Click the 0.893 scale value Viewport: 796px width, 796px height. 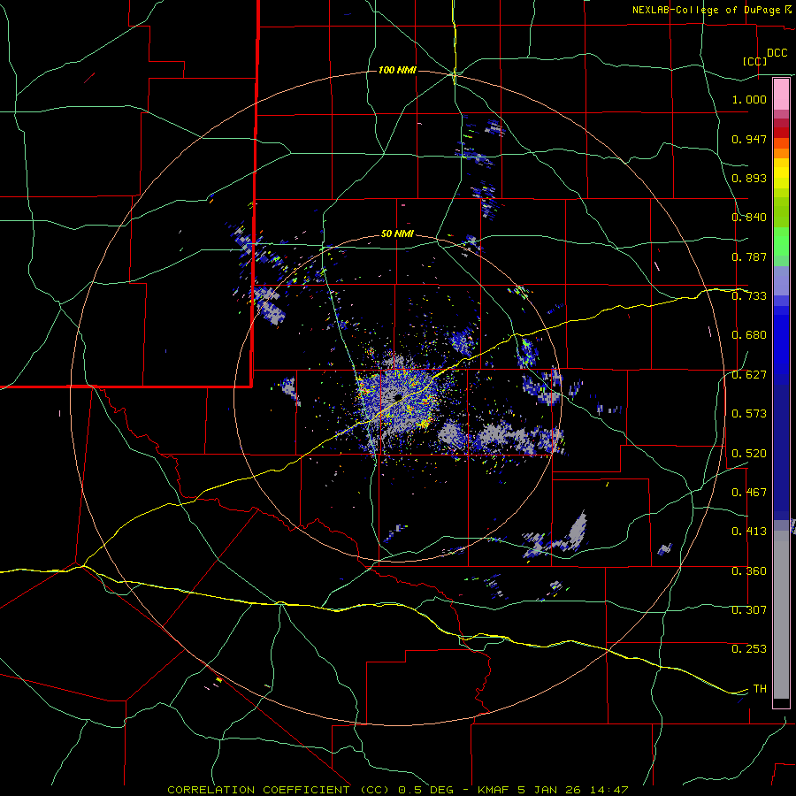(749, 178)
